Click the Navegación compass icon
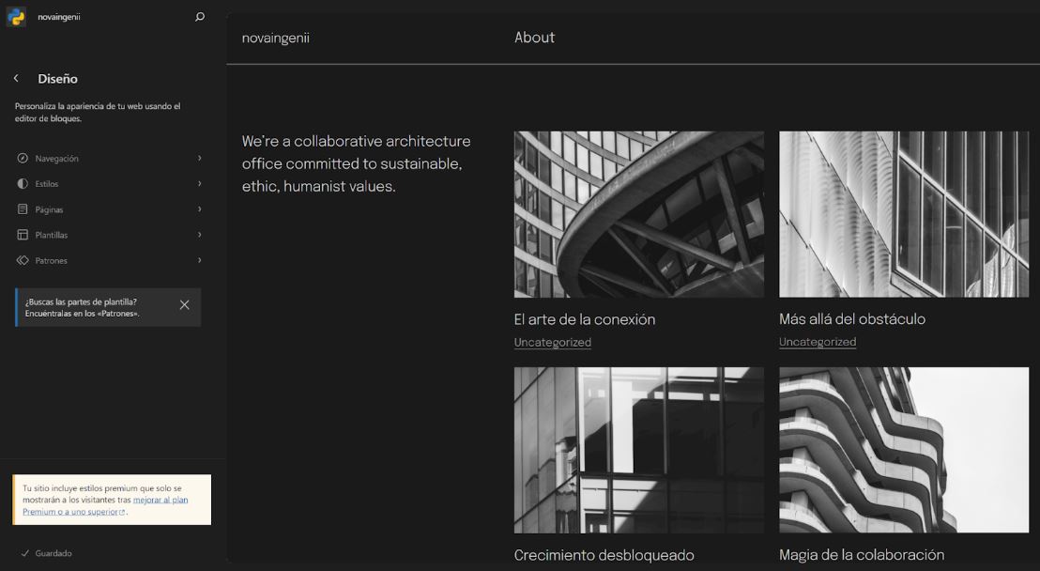1040x571 pixels. 23,159
